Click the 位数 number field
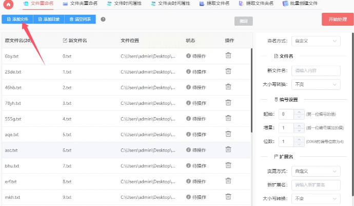Screen dimensions: 354x206 point(286,142)
